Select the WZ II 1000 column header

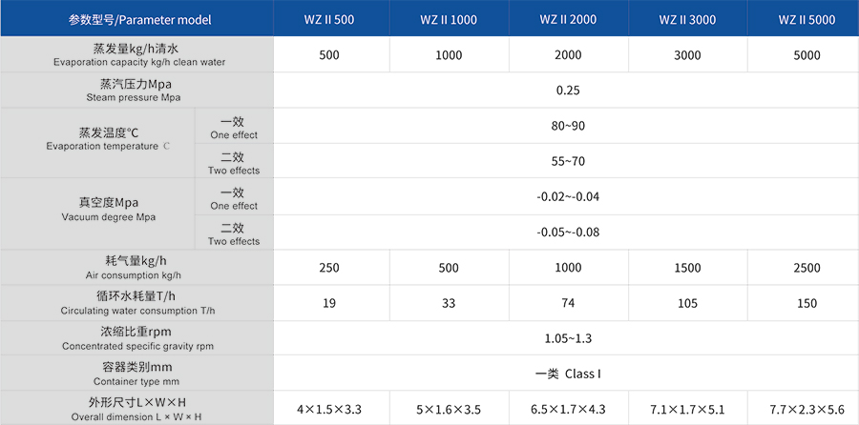(x=449, y=19)
